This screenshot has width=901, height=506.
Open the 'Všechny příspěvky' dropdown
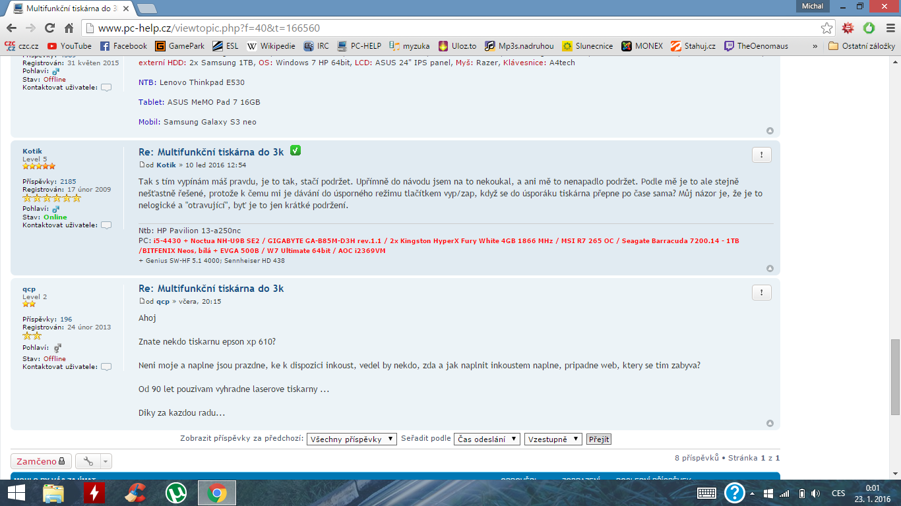tap(352, 439)
